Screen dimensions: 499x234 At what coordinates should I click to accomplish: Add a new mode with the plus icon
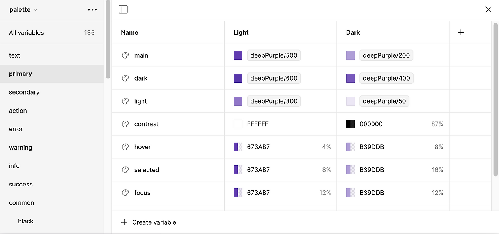[x=460, y=32]
